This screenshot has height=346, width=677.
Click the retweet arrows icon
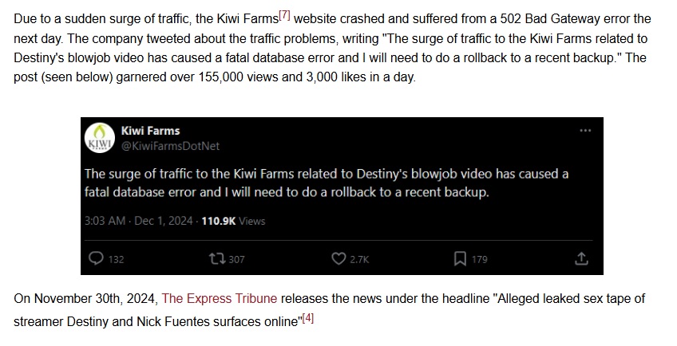(217, 258)
